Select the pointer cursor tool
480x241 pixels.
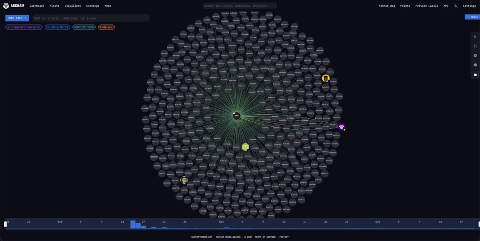click(475, 36)
